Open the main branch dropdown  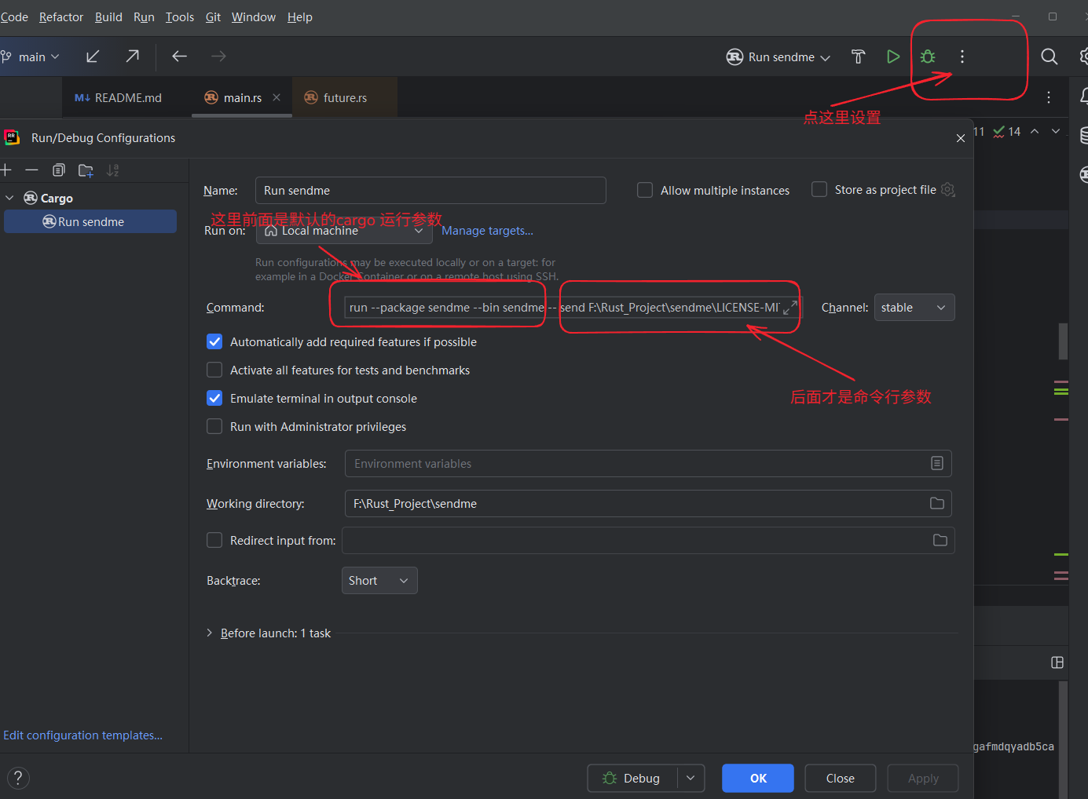point(31,57)
